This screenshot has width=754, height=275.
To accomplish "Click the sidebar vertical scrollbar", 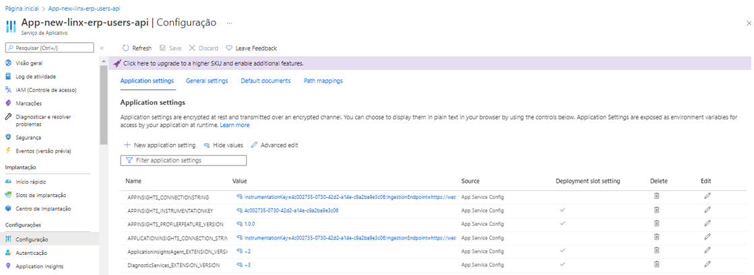I will point(103,101).
